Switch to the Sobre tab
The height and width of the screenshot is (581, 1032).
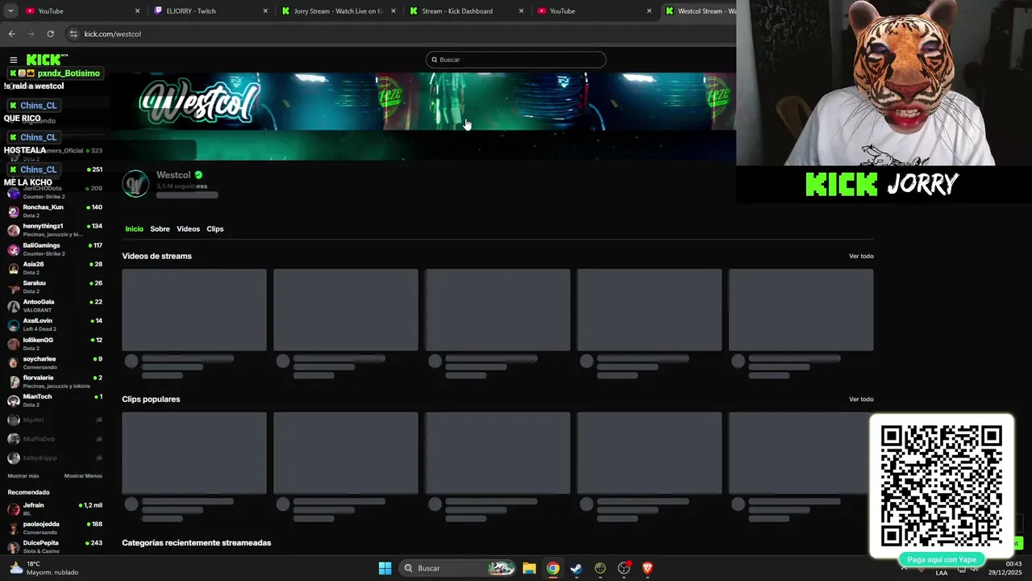(x=160, y=229)
